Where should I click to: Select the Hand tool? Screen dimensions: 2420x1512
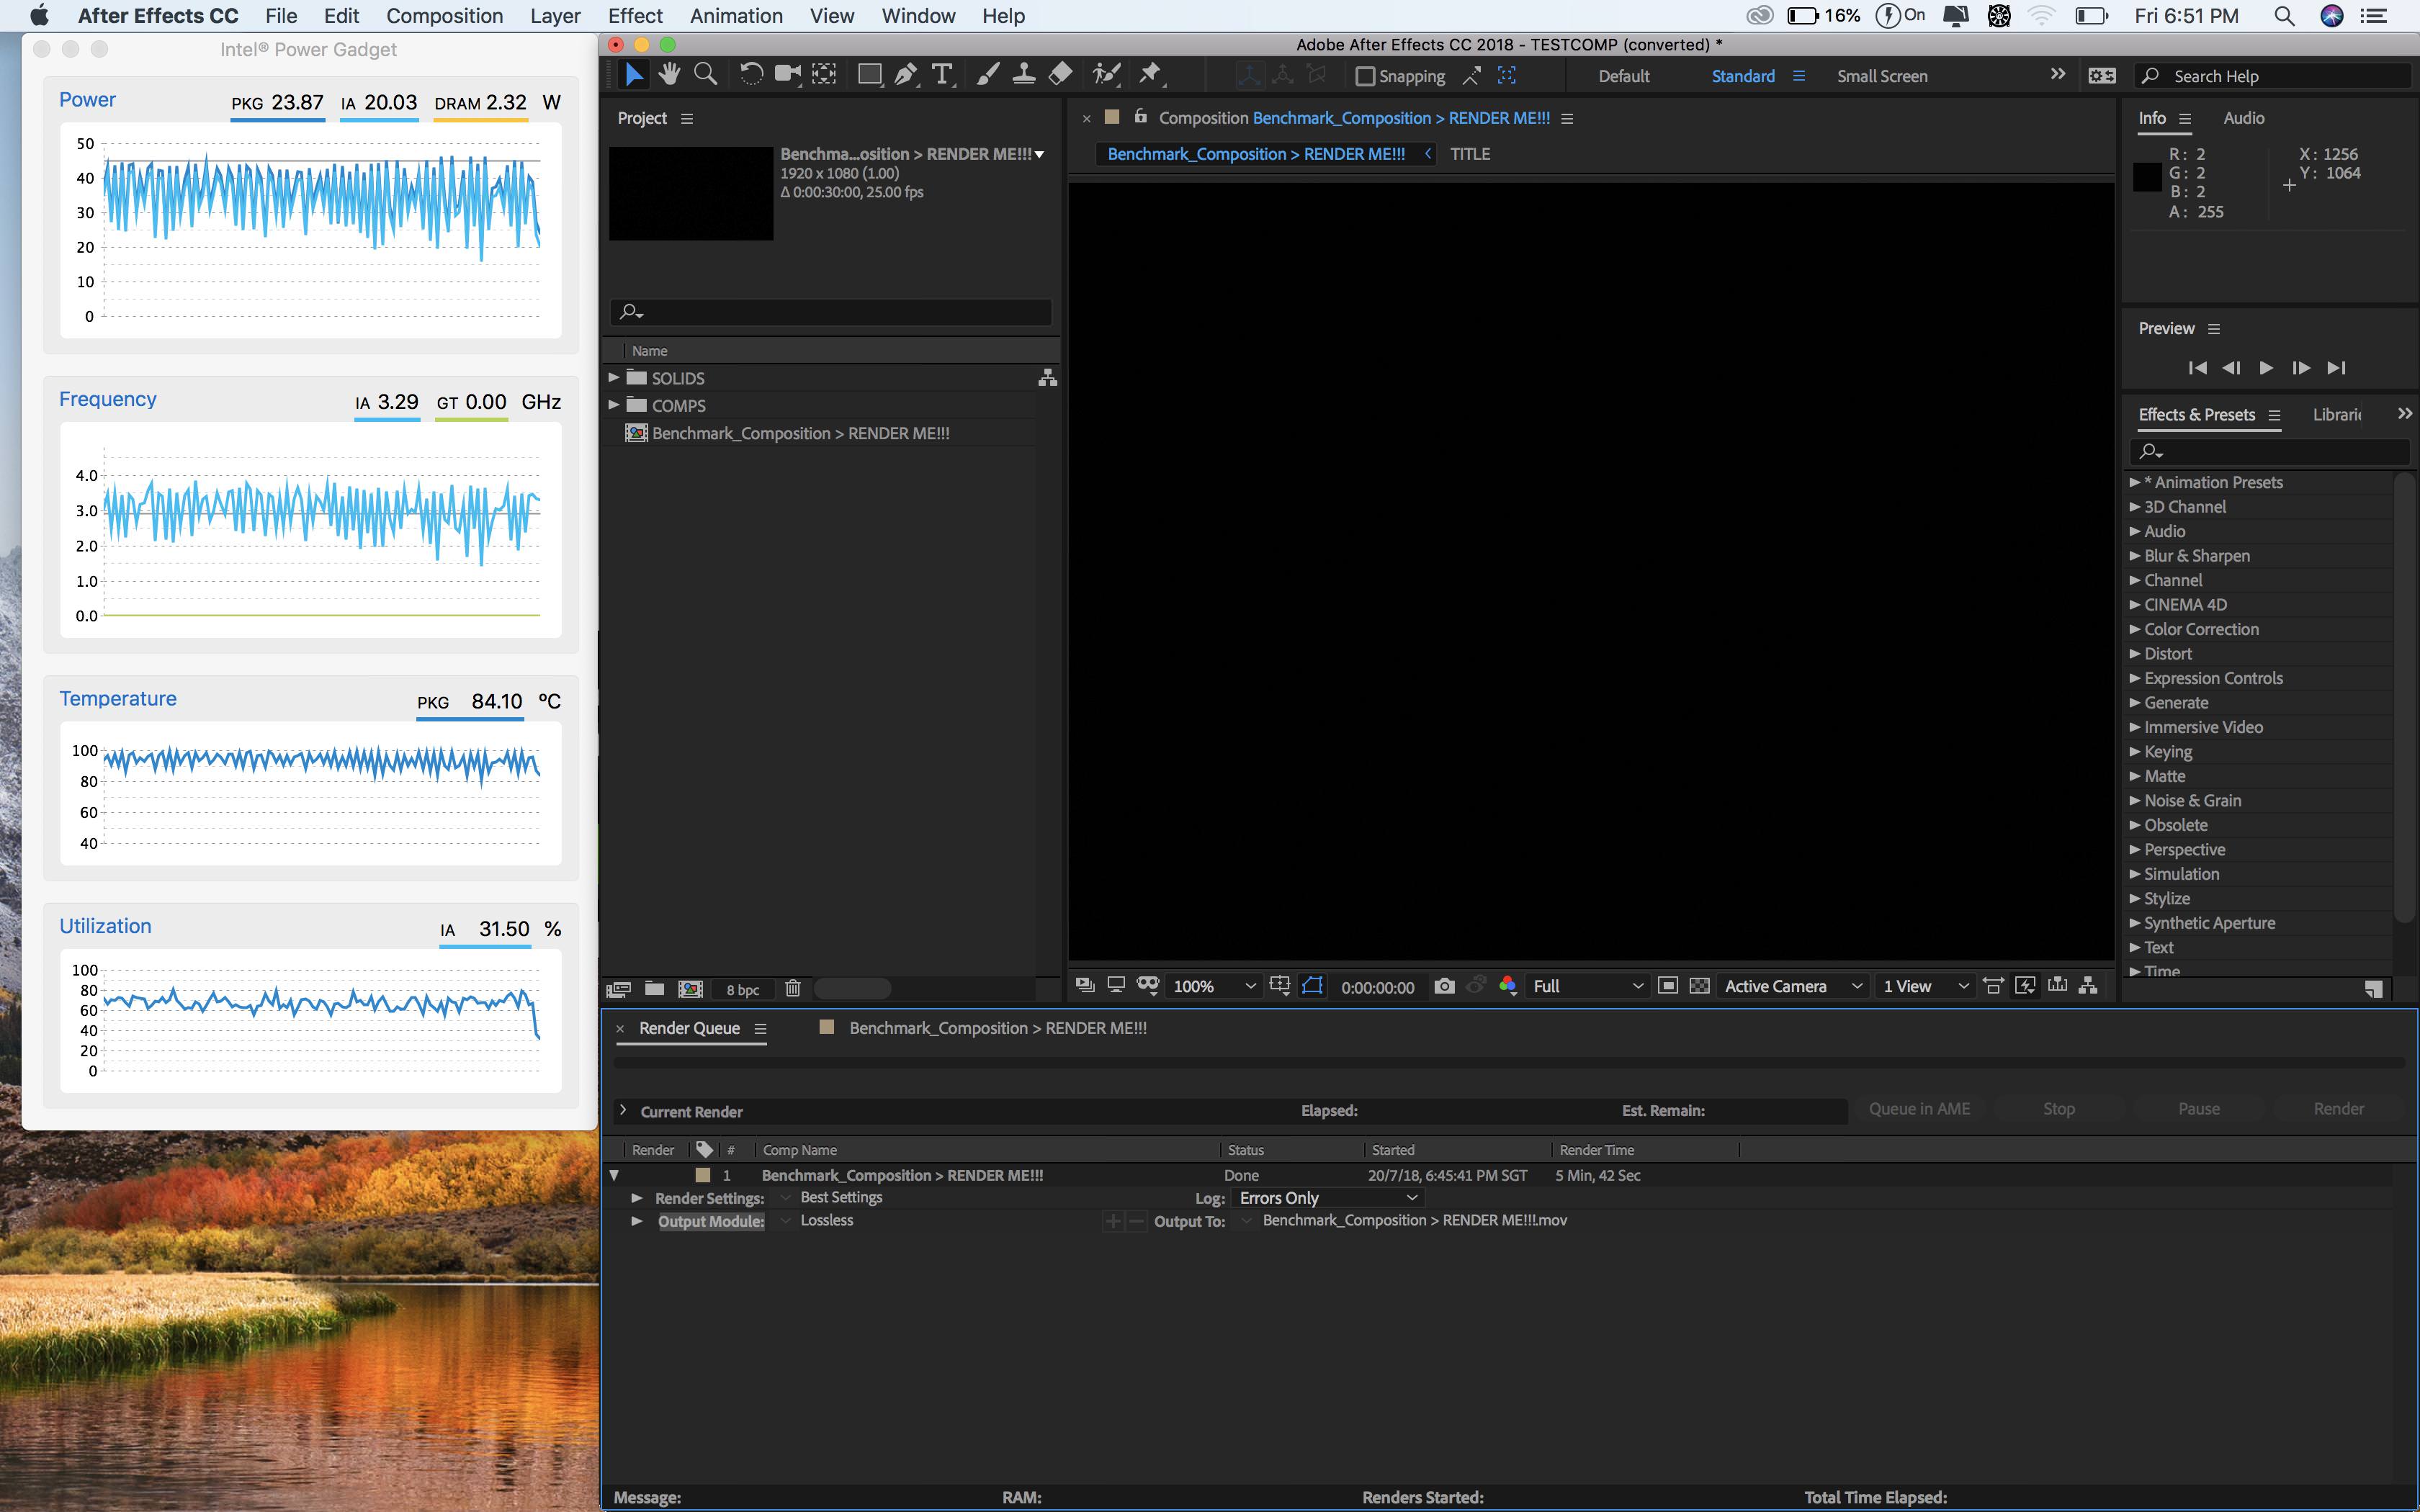point(669,74)
